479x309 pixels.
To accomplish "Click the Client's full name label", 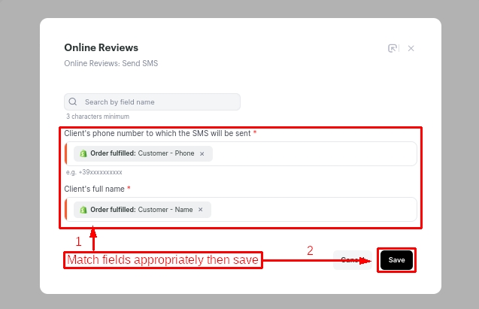I will (95, 188).
